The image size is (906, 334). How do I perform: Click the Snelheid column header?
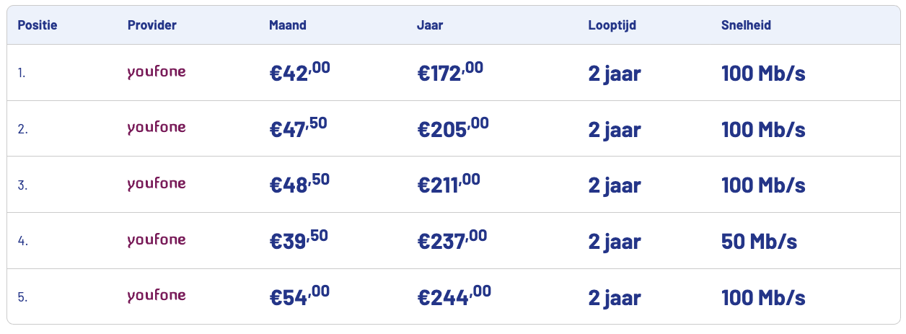click(746, 25)
